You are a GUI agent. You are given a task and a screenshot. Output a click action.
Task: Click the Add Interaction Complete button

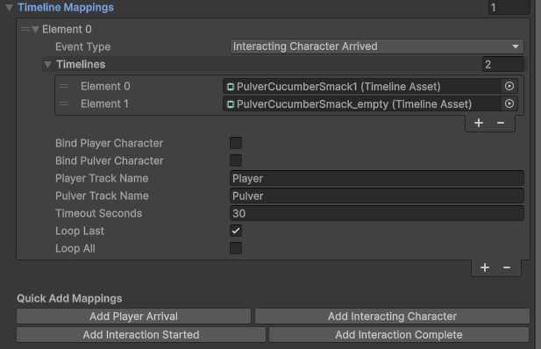pyautogui.click(x=399, y=334)
